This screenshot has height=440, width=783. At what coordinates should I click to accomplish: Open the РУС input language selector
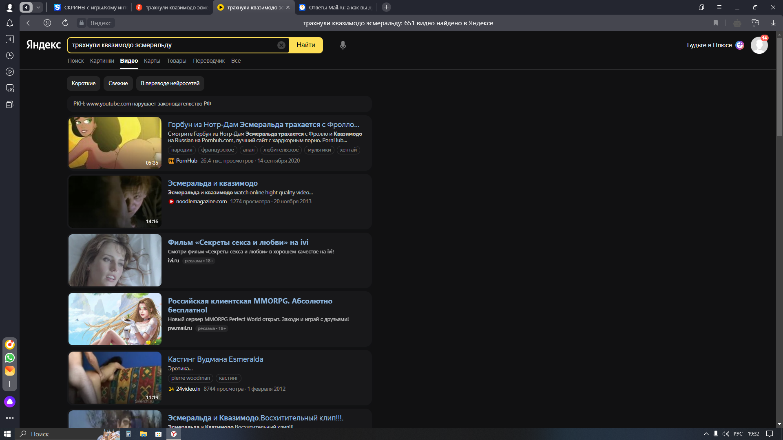[x=738, y=434]
